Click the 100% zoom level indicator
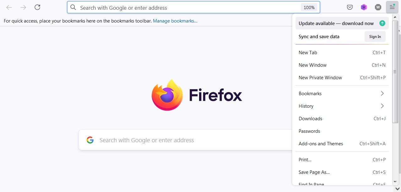Viewport: 401px width, 192px height. pyautogui.click(x=309, y=7)
